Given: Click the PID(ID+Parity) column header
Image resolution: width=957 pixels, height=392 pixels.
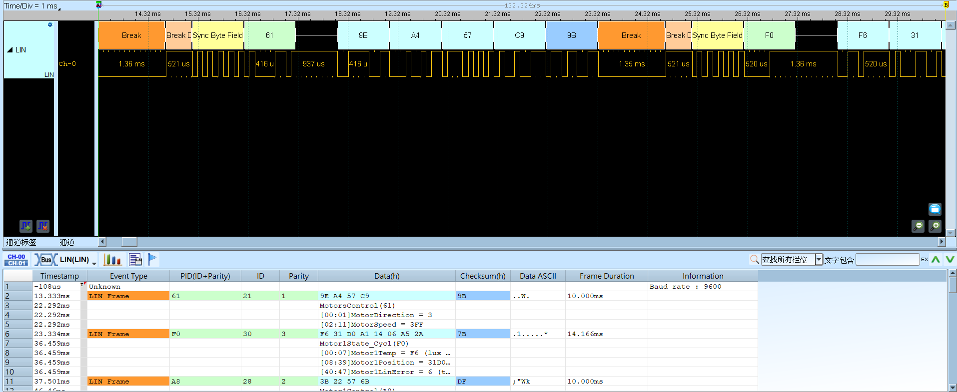Looking at the screenshot, I should pyautogui.click(x=205, y=276).
